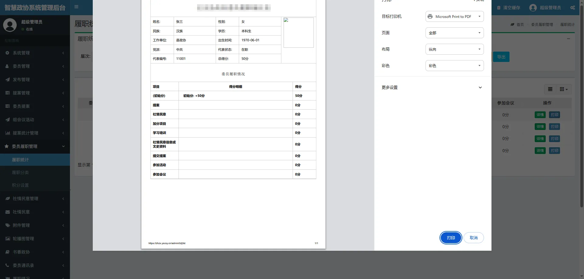Screen dimensions: 584x279
Task: Open the 目标打印机 printer dropdown
Action: [x=454, y=17]
